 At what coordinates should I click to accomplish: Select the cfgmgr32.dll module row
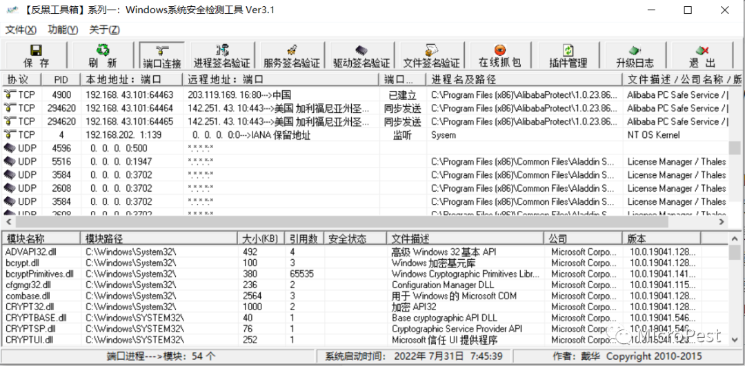tap(364, 285)
